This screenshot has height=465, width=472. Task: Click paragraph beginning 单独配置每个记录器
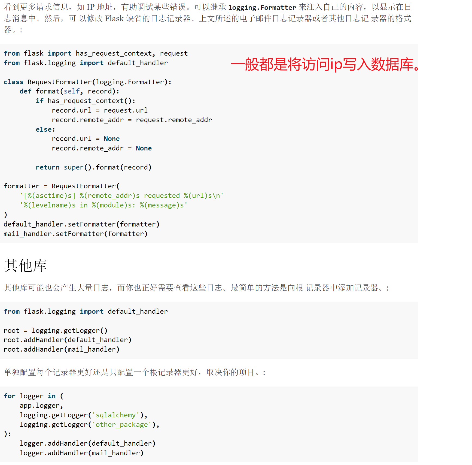(x=135, y=372)
